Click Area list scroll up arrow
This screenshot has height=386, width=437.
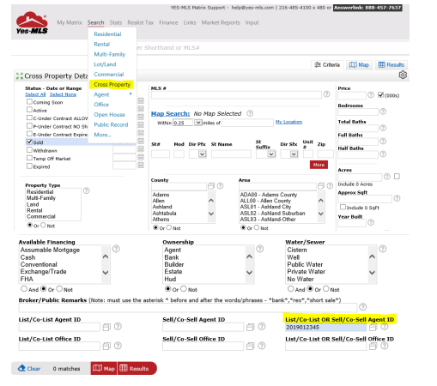click(x=321, y=201)
